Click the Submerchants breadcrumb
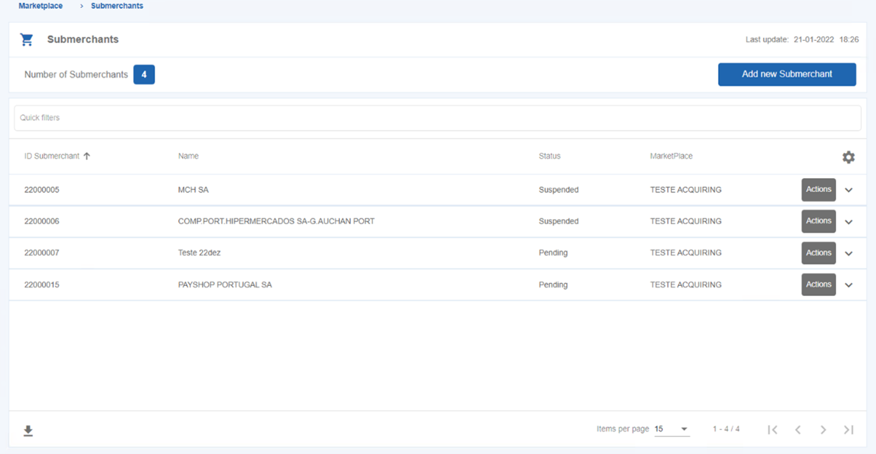The width and height of the screenshot is (876, 454). click(116, 6)
